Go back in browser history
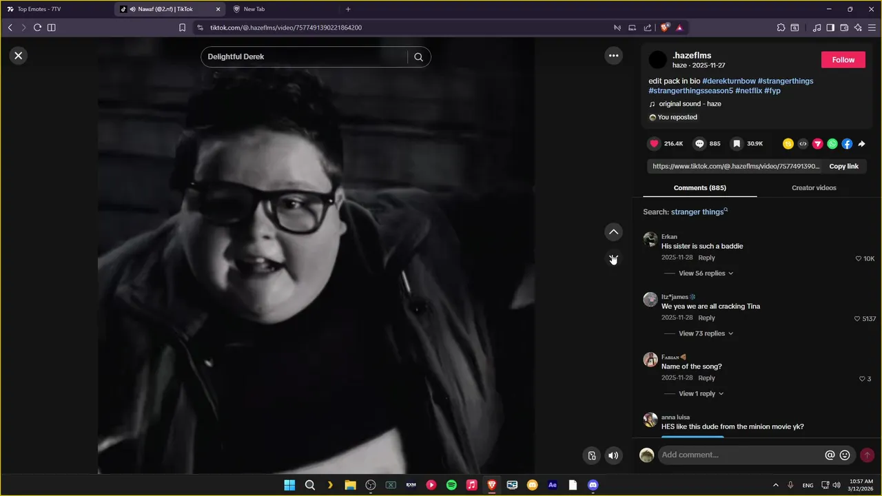This screenshot has width=882, height=496. pos(10,28)
